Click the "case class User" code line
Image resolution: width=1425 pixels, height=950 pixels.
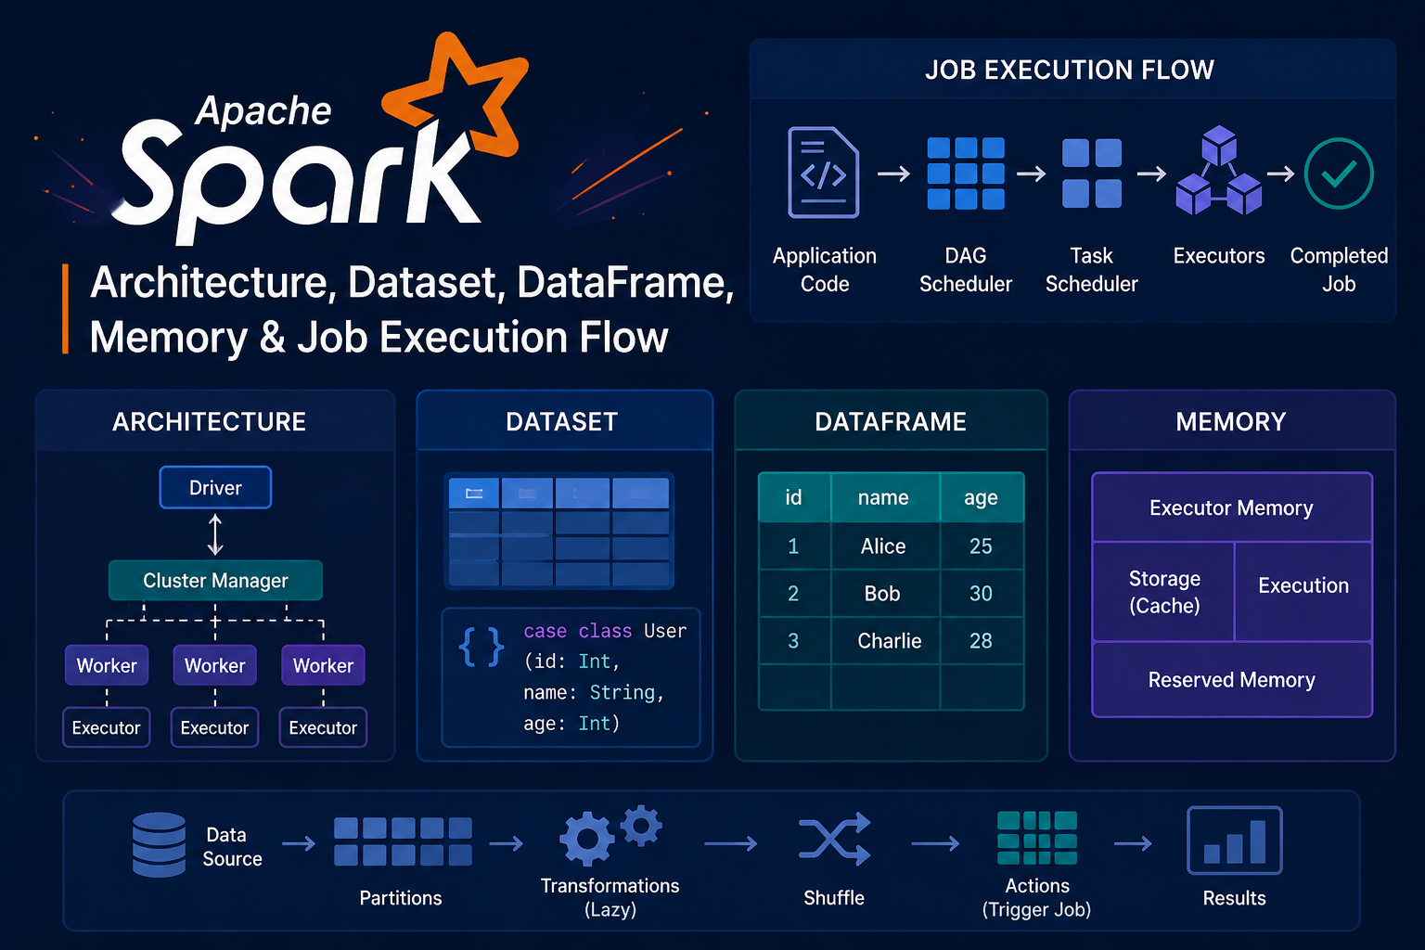(605, 631)
